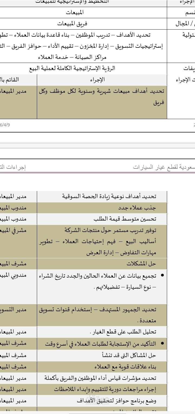Click the 'جذب عملاء جدد' row
The image size is (195, 414).
click(x=102, y=208)
